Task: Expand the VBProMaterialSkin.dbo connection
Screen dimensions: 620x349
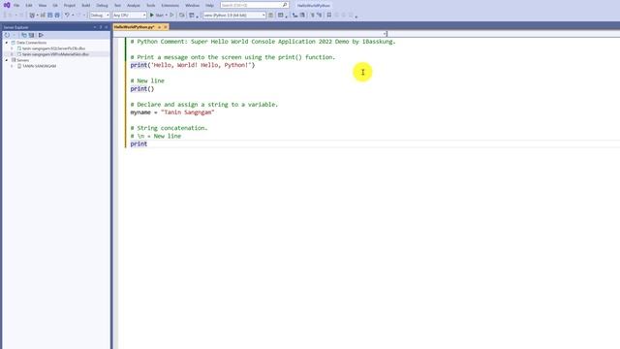Action: click(x=12, y=54)
